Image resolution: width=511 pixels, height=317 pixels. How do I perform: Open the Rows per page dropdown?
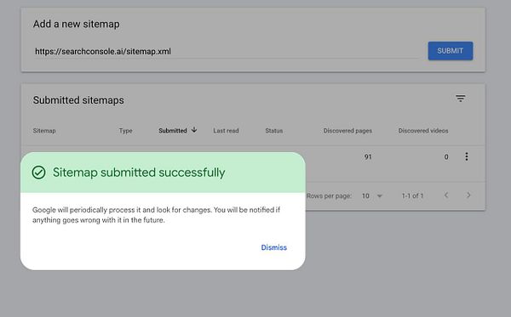click(x=372, y=195)
